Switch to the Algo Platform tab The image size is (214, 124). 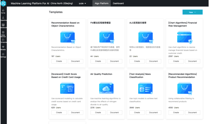pos(101,3)
